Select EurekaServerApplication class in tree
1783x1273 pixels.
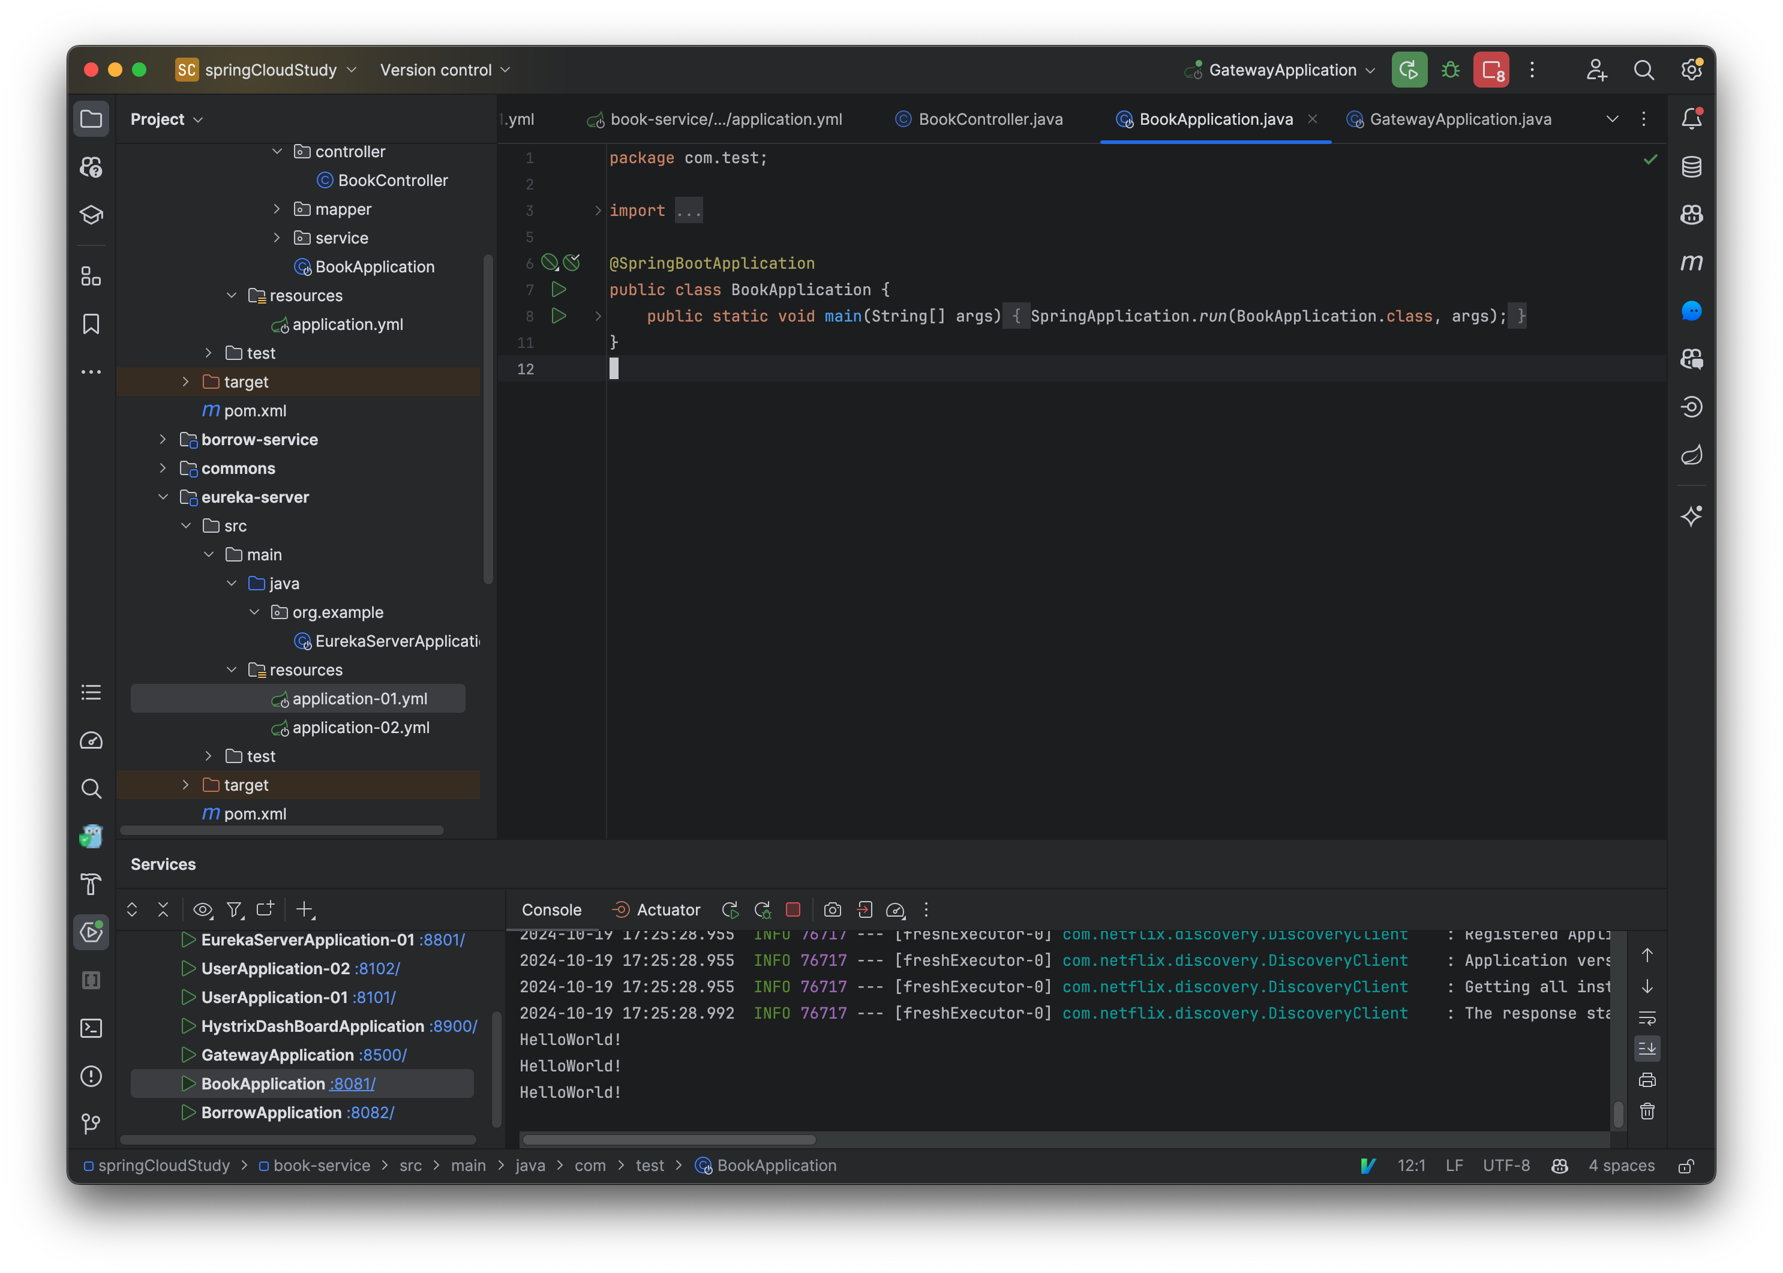386,641
